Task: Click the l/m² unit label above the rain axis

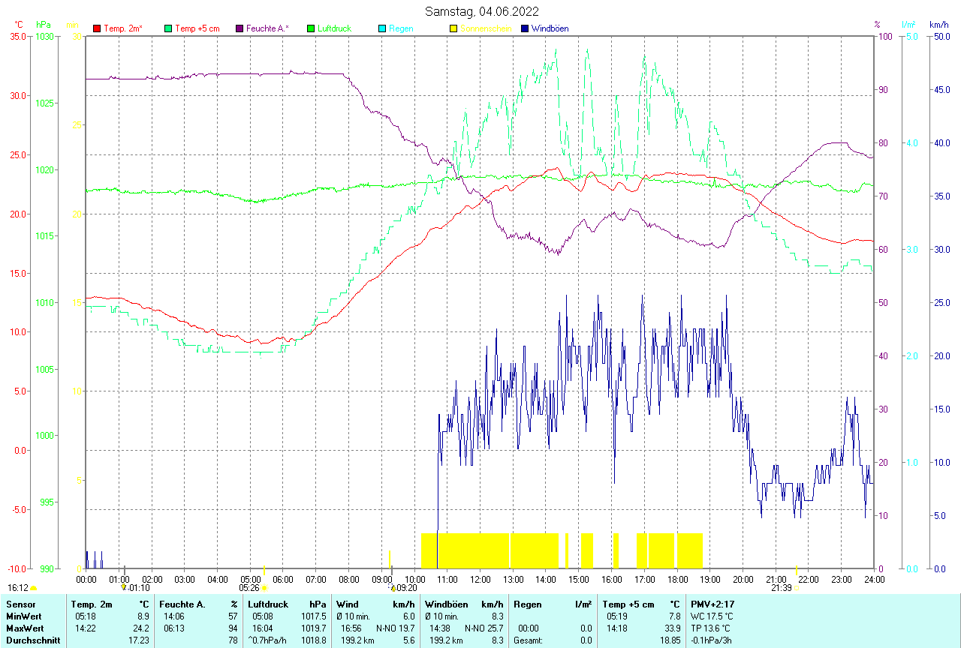Action: coord(909,25)
